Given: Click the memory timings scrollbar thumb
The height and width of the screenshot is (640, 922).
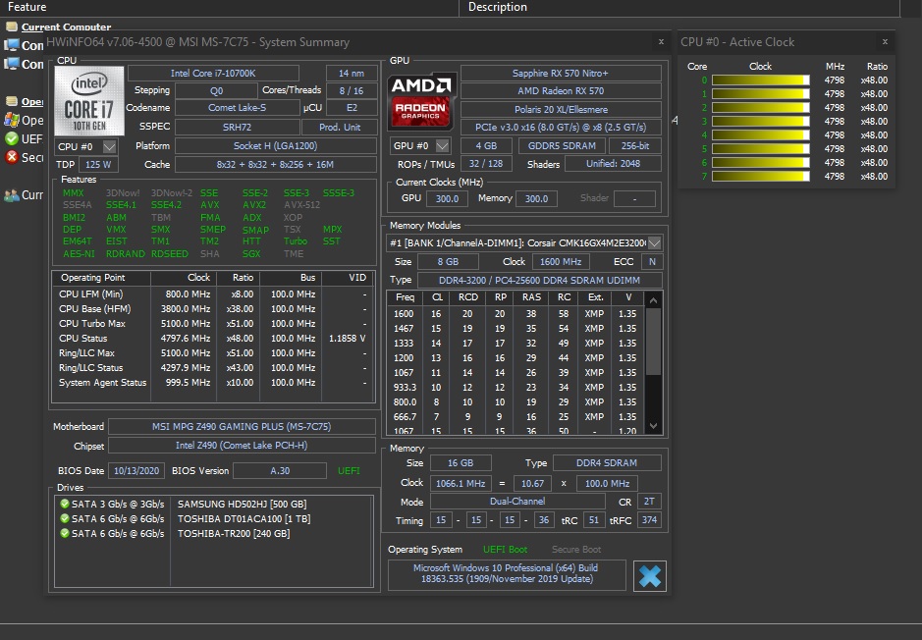Looking at the screenshot, I should click(653, 342).
